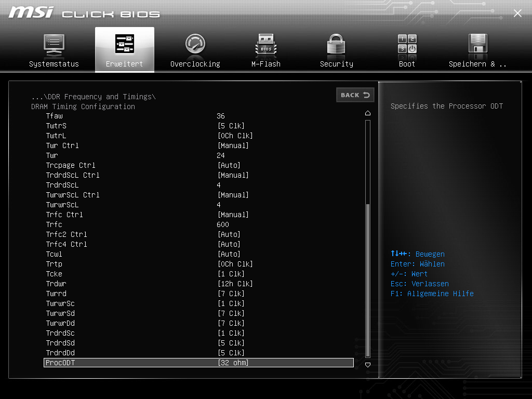Switch to the Systemstatus tab label
Viewport: 532px width, 399px height.
[x=54, y=64]
